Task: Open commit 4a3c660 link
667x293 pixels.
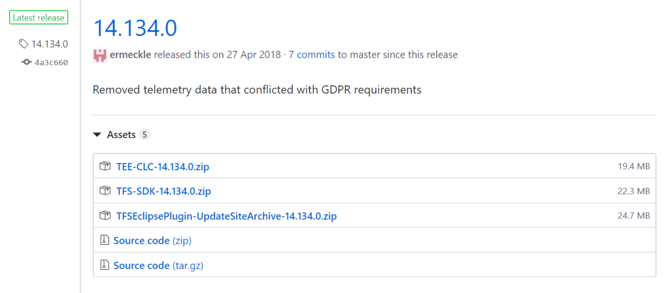Action: click(51, 63)
